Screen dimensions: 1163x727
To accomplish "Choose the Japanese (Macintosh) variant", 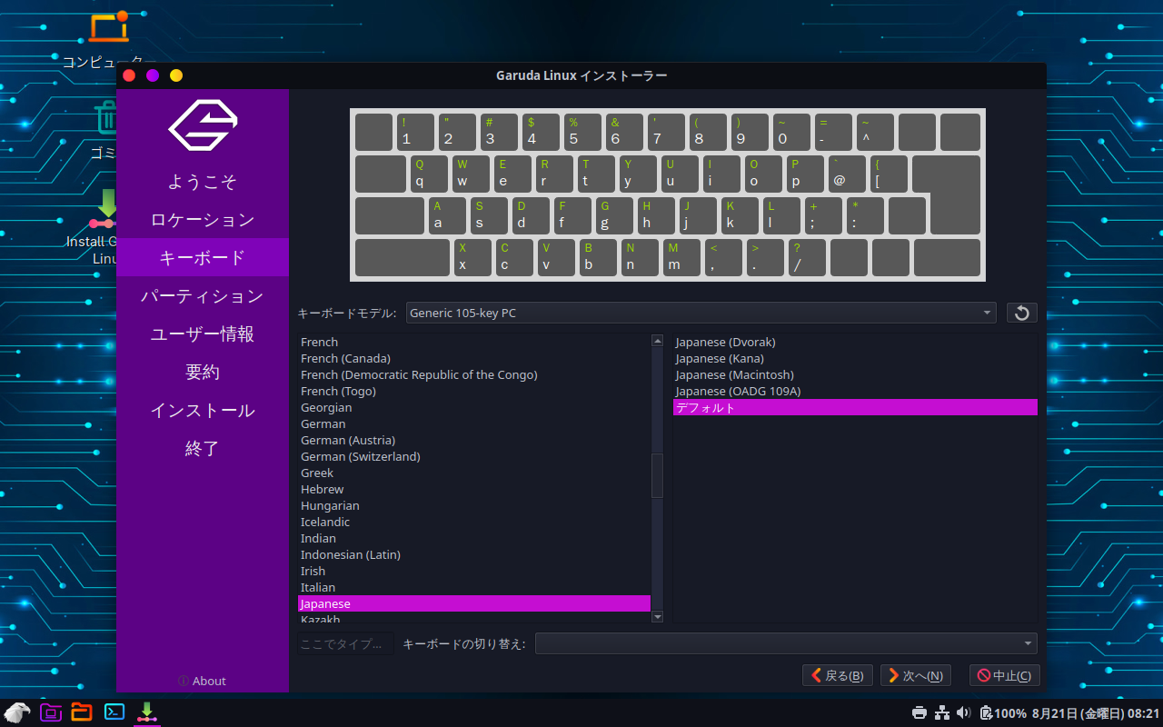I will coord(855,374).
